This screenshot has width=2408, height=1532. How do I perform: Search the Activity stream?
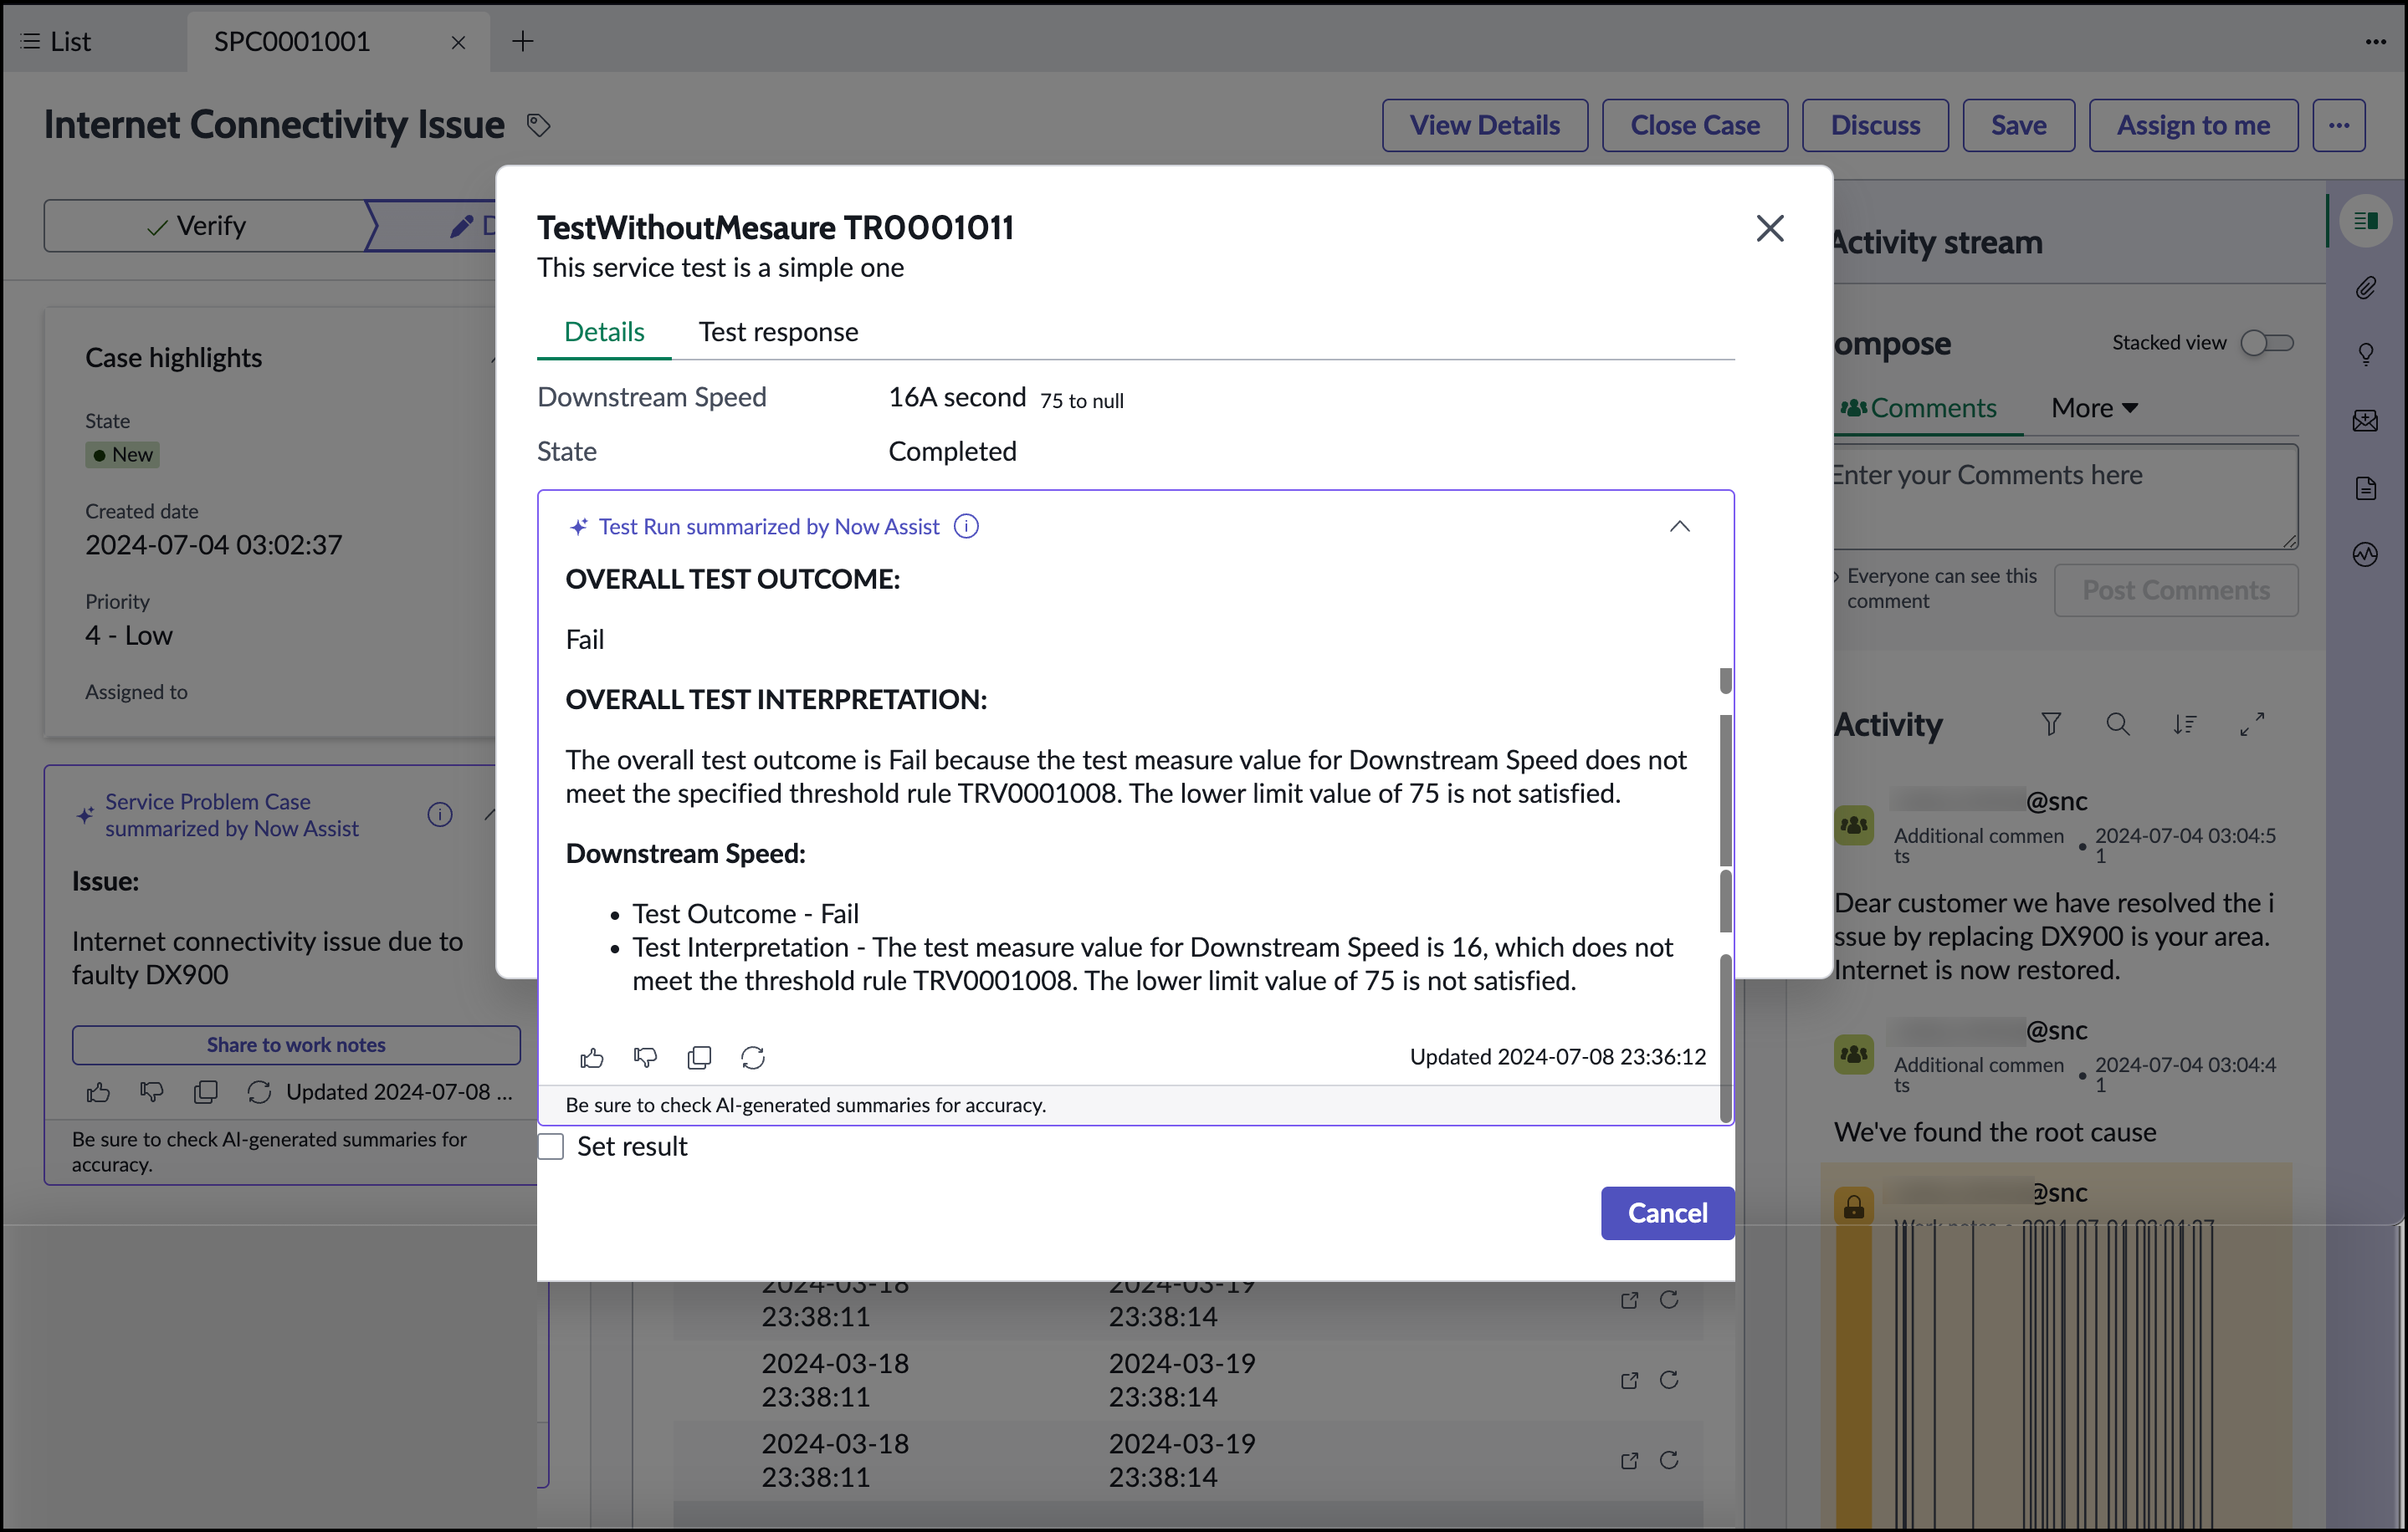[x=2117, y=723]
